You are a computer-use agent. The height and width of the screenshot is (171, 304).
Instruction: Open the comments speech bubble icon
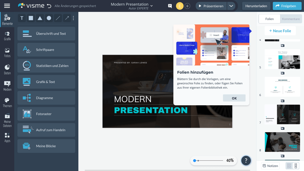[170, 6]
